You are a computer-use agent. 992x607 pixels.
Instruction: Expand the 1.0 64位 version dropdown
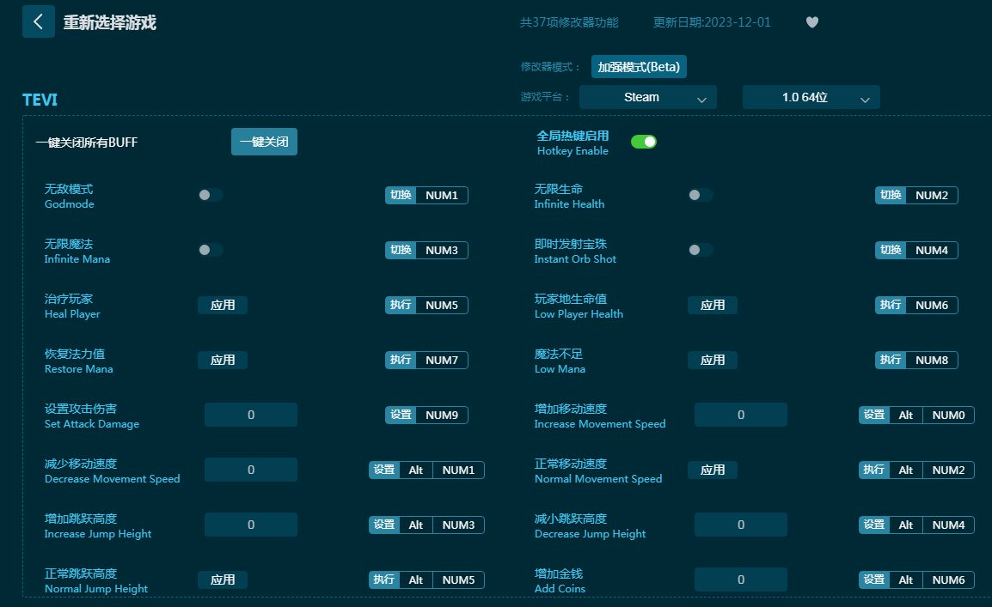coord(811,97)
